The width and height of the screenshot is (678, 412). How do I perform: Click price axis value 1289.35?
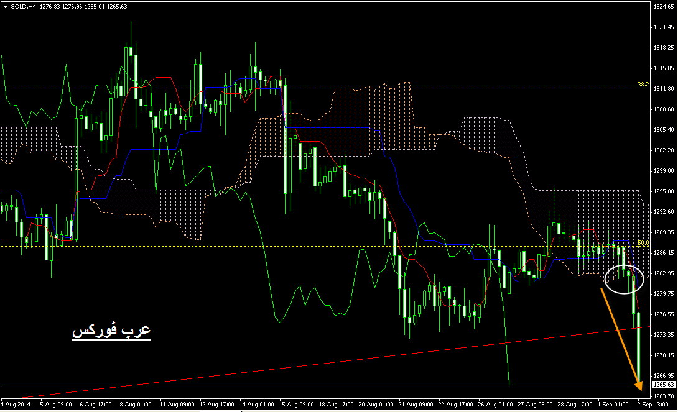[664, 232]
